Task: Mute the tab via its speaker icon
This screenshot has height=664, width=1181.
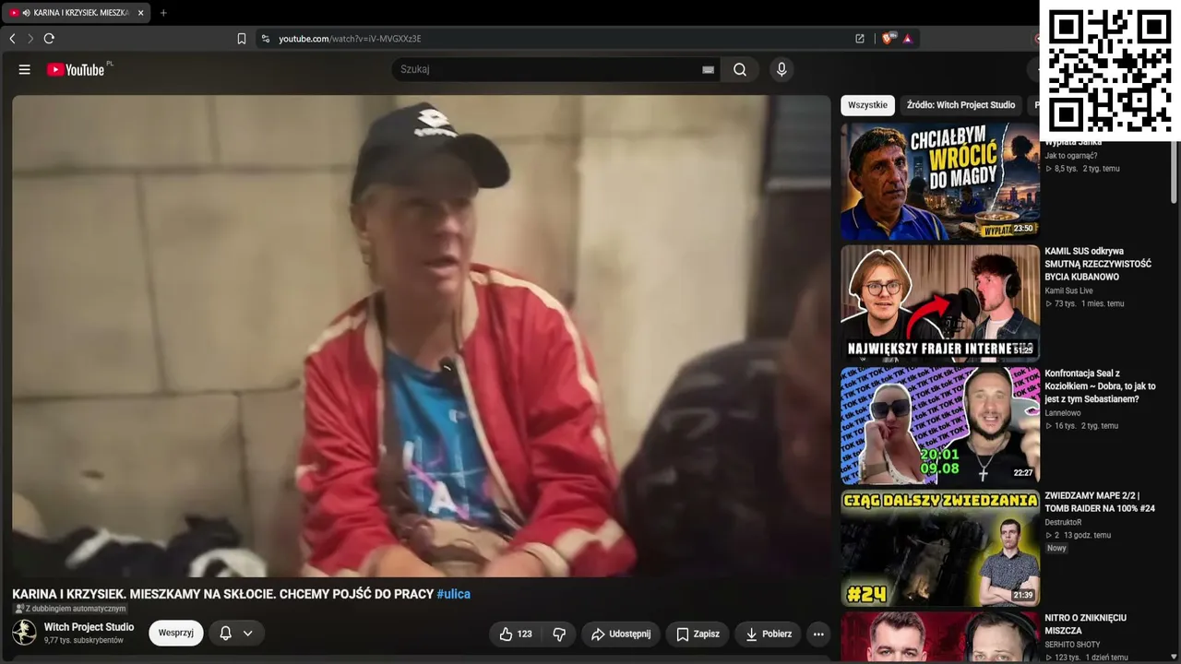Action: [x=26, y=13]
